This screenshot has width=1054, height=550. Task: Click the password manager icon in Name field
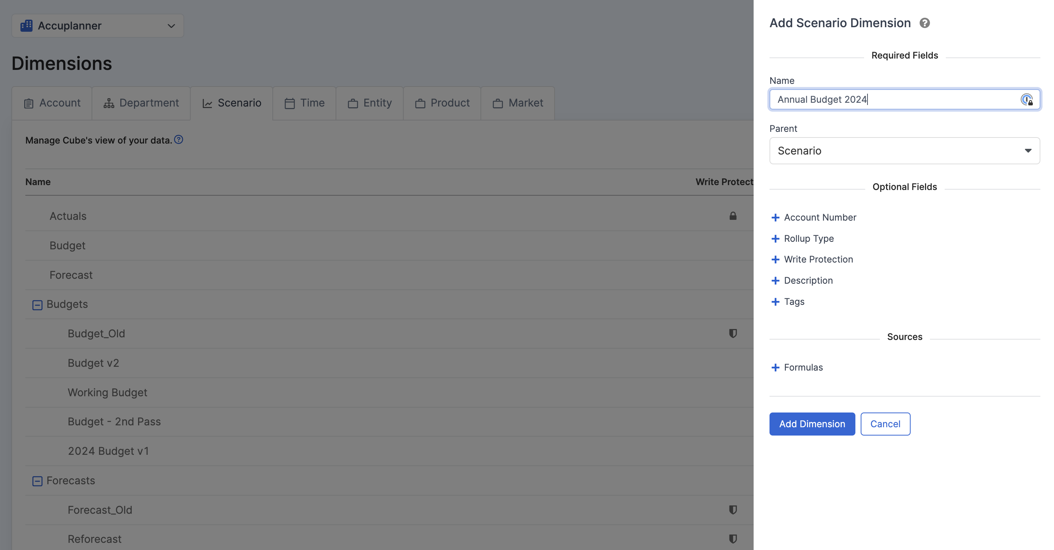click(x=1027, y=99)
